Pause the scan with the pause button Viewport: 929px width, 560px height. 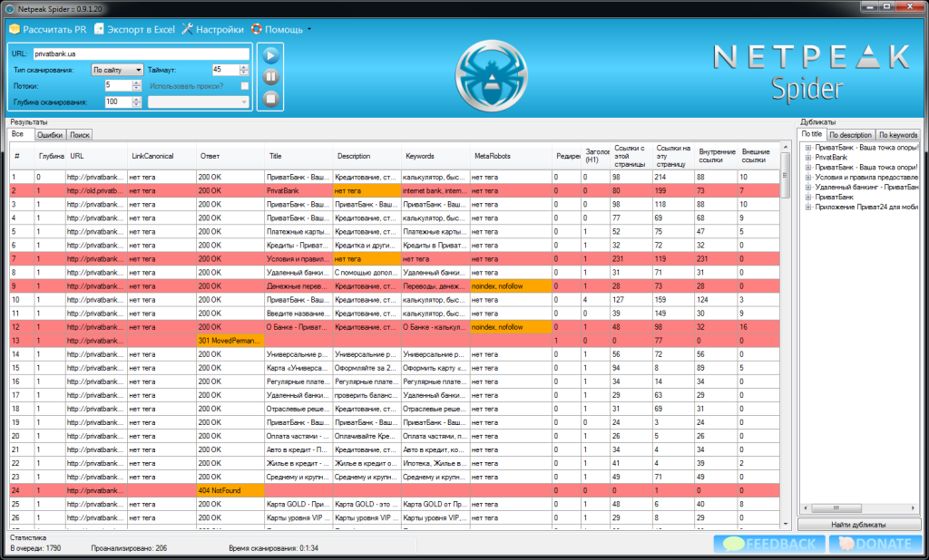click(270, 77)
